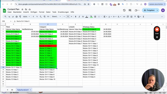
Task: Select the red Woche 12 Video 1 cell
Action: pos(48,46)
